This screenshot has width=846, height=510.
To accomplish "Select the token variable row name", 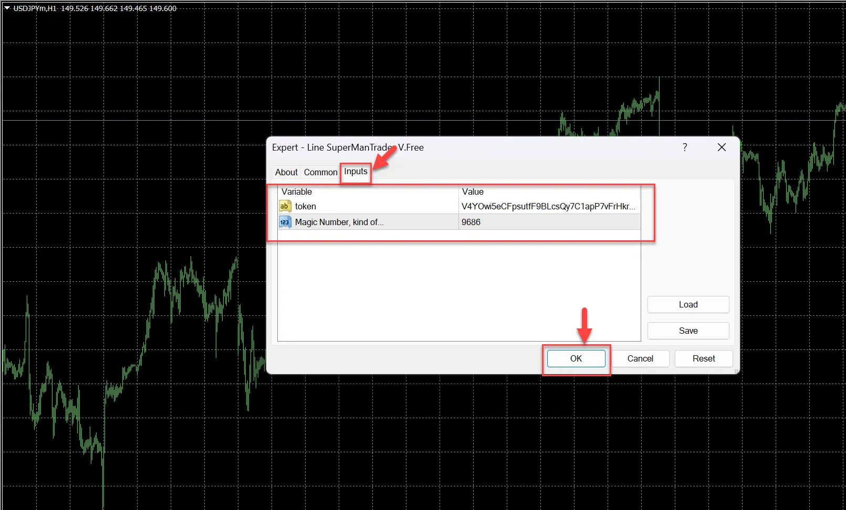I will click(306, 206).
